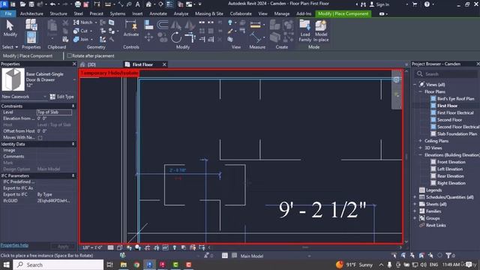
Task: Click the Level Top of Slab field
Action: click(x=54, y=112)
